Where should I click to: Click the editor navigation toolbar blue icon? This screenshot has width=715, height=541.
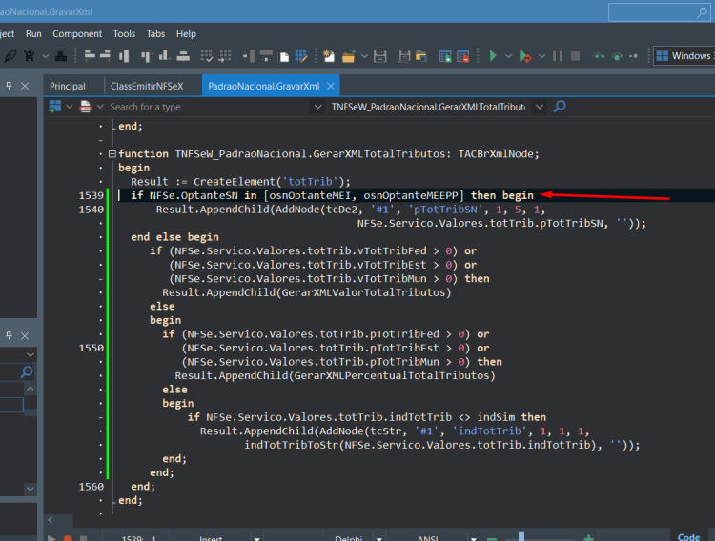pos(54,107)
